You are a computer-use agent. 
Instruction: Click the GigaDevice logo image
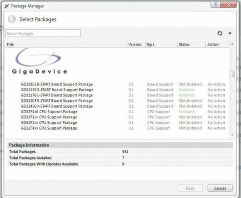coord(39,61)
